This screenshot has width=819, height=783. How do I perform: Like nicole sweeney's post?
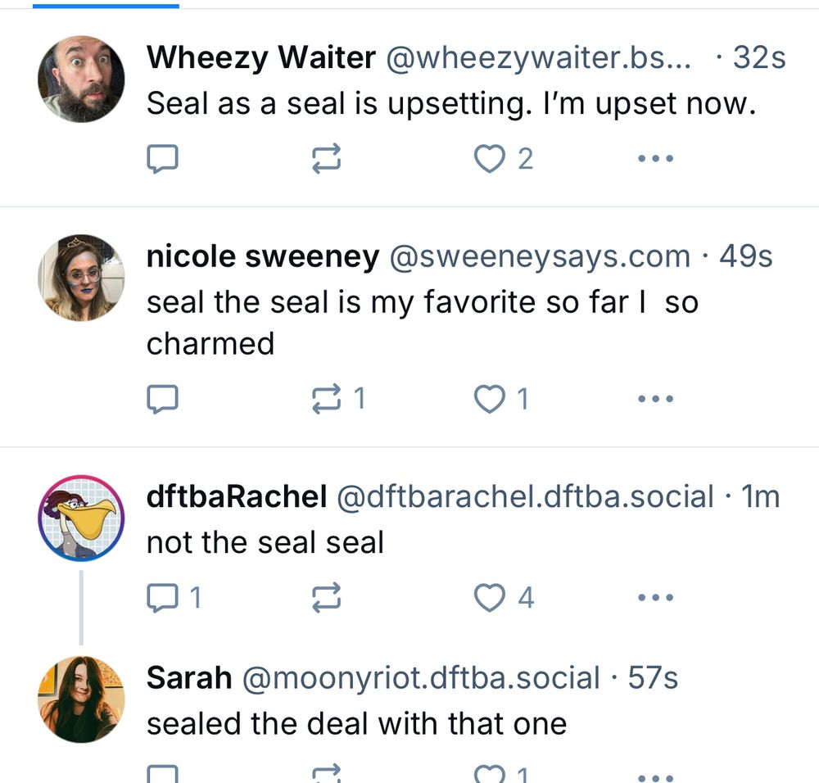(x=491, y=399)
